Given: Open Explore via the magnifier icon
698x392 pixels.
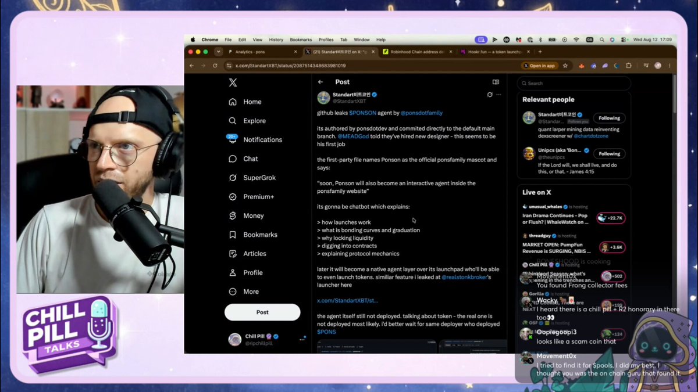Looking at the screenshot, I should pyautogui.click(x=233, y=121).
